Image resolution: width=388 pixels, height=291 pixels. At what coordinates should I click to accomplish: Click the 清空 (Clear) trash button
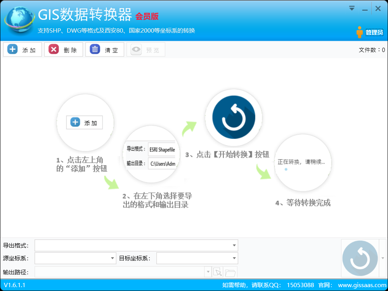(105, 50)
